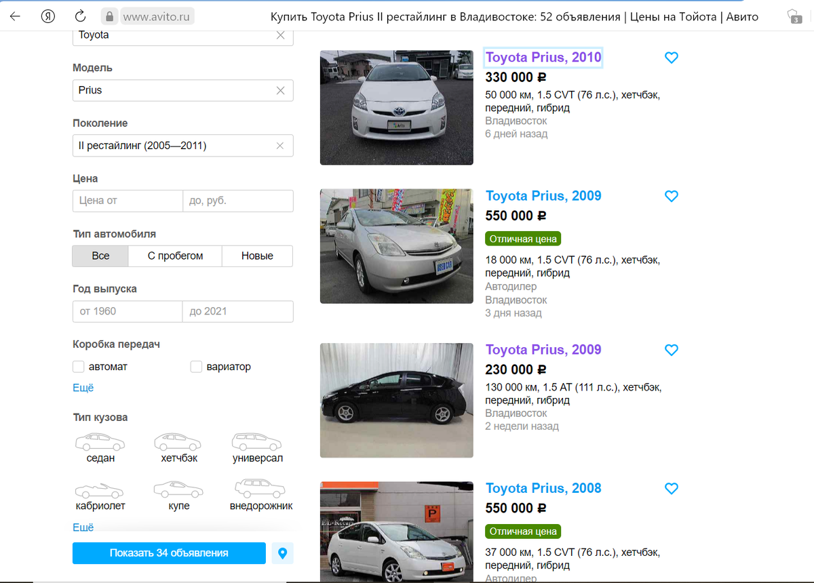814x583 pixels.
Task: Open the Toyota Prius, 2008 listing title
Action: coord(543,488)
